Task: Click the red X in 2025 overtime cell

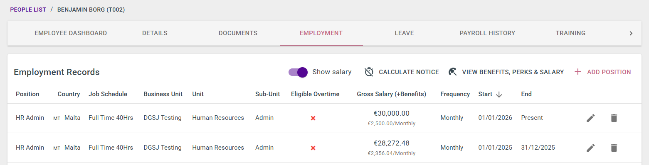Action: coord(313,148)
